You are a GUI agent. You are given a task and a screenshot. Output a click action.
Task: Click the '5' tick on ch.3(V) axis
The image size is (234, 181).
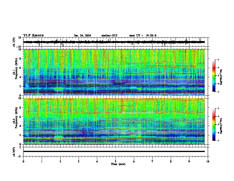20,147
